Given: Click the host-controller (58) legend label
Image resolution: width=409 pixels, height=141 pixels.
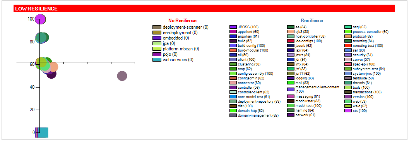Looking at the screenshot, I should tap(310, 36).
